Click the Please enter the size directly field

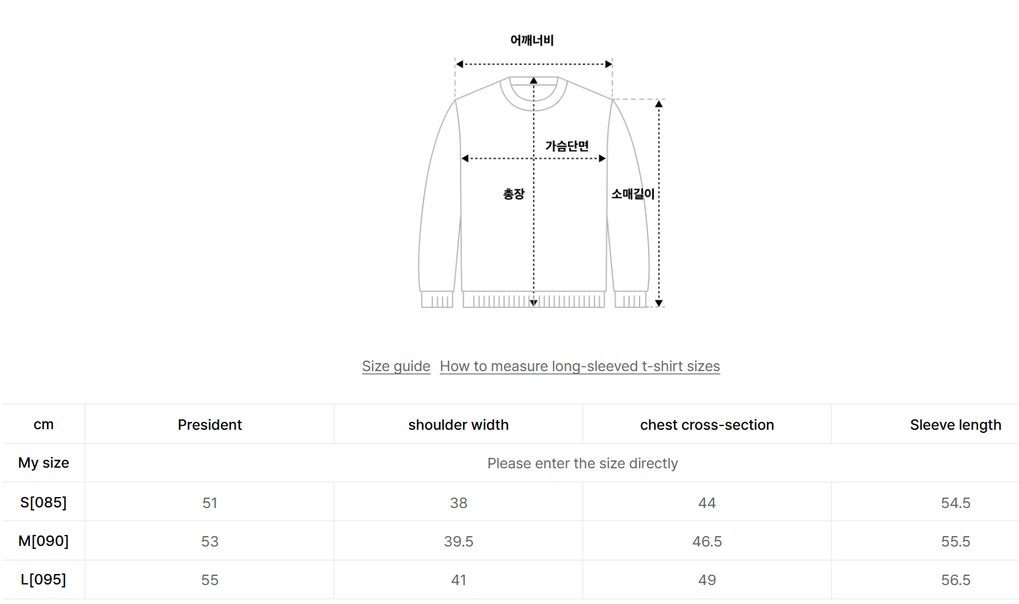coord(582,463)
